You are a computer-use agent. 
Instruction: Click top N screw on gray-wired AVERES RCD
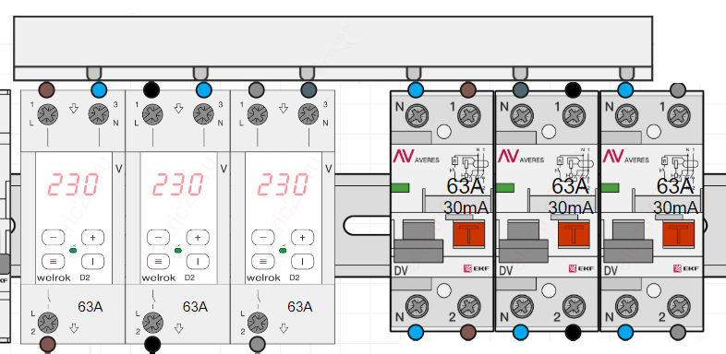(x=626, y=116)
